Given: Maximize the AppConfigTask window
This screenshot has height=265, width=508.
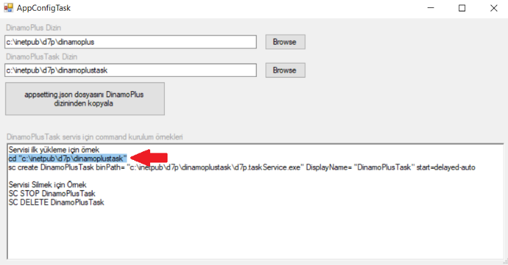Looking at the screenshot, I should pyautogui.click(x=462, y=8).
